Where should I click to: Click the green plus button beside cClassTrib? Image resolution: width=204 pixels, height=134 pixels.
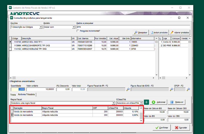[x=146, y=102]
